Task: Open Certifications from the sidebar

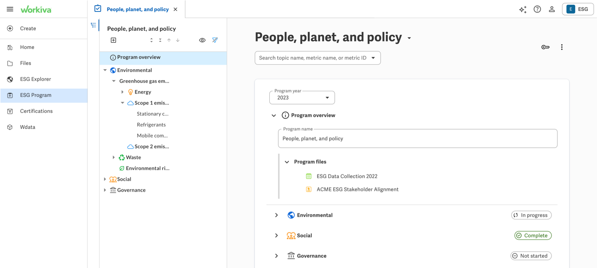Action: (36, 111)
